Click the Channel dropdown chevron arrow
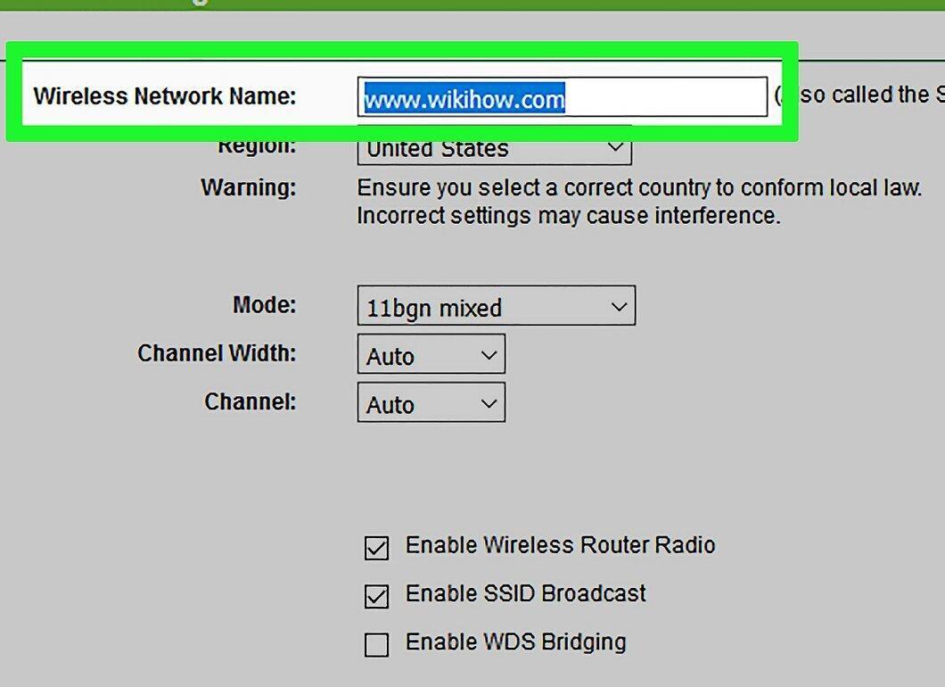This screenshot has height=687, width=945. [x=489, y=403]
